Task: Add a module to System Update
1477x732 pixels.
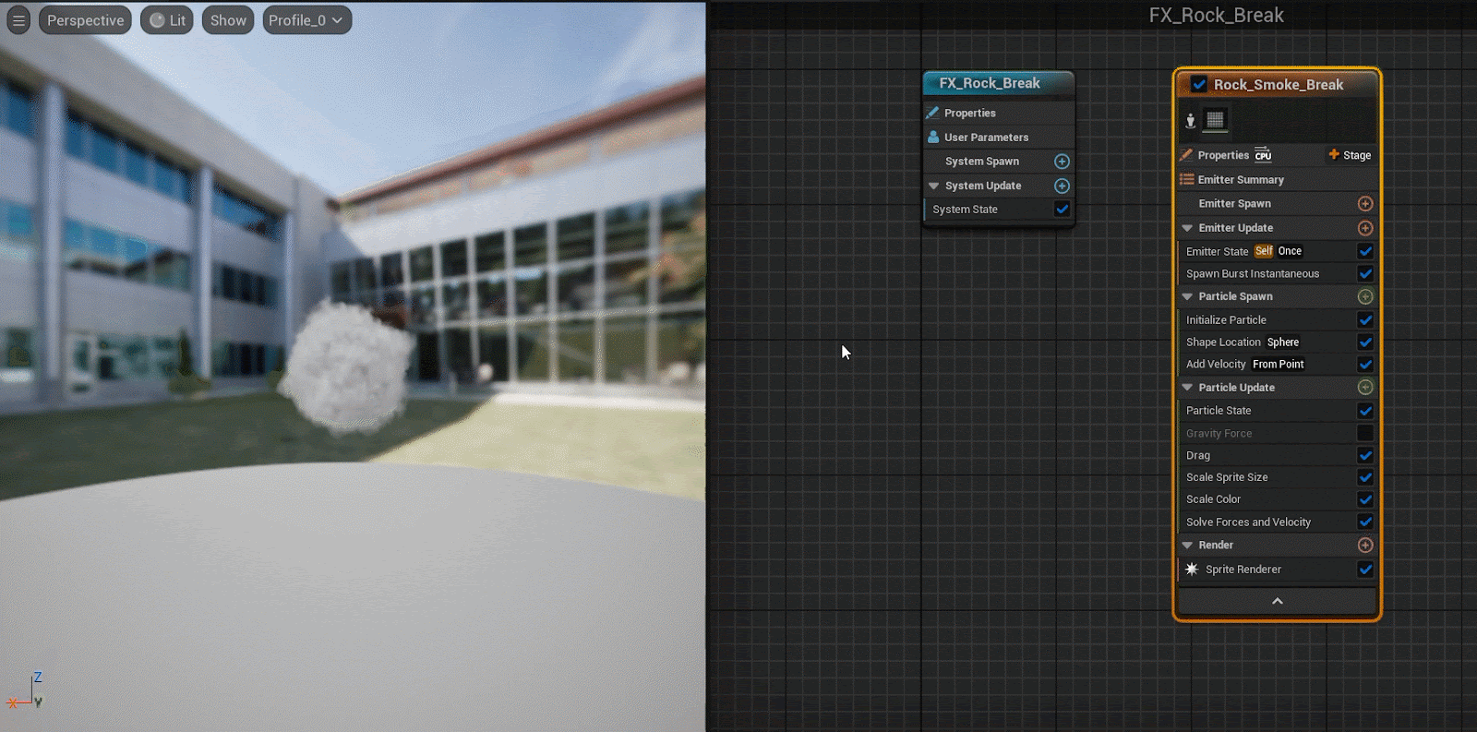Action: click(x=1062, y=186)
